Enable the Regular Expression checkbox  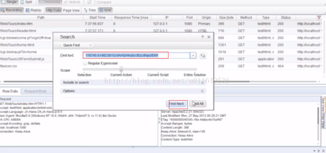(x=85, y=63)
